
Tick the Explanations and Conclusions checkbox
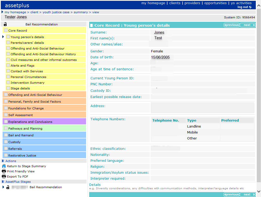pos(6,122)
